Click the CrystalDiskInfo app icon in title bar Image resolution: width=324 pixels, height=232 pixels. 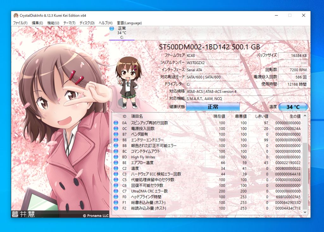tap(16, 16)
